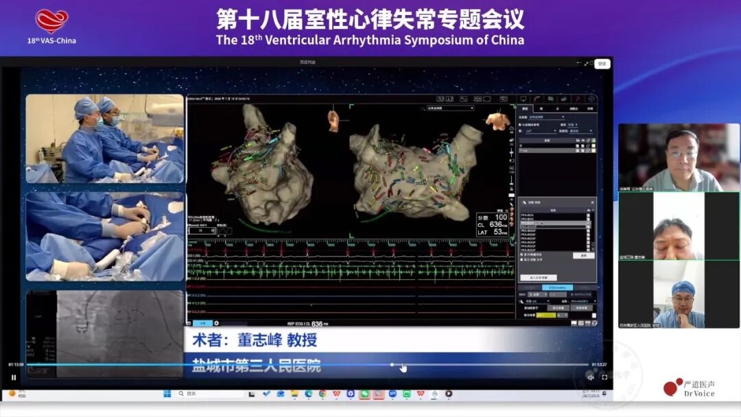Click the heart orientation icon above right map
This screenshot has width=741, height=417.
(499, 121)
